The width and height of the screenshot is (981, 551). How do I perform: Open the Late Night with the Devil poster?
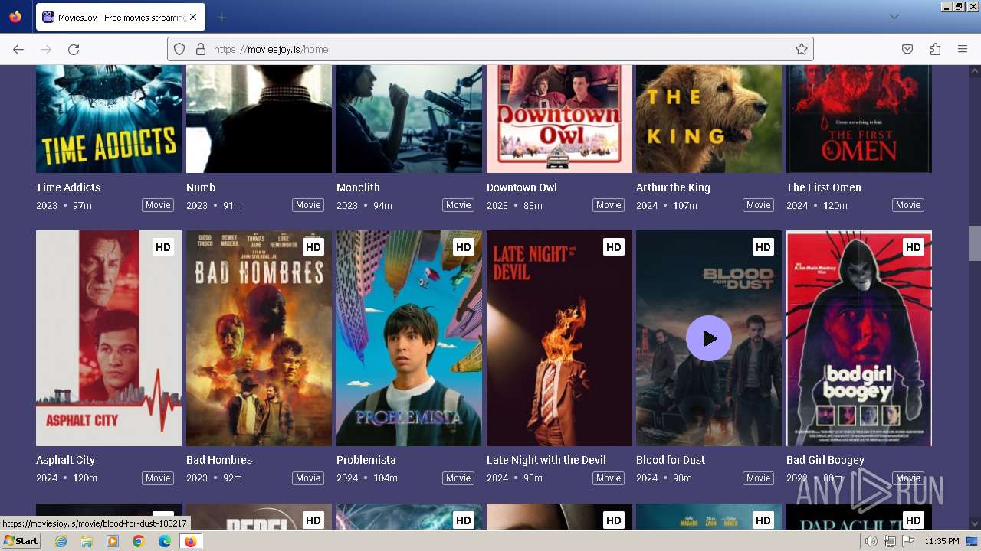pyautogui.click(x=559, y=338)
